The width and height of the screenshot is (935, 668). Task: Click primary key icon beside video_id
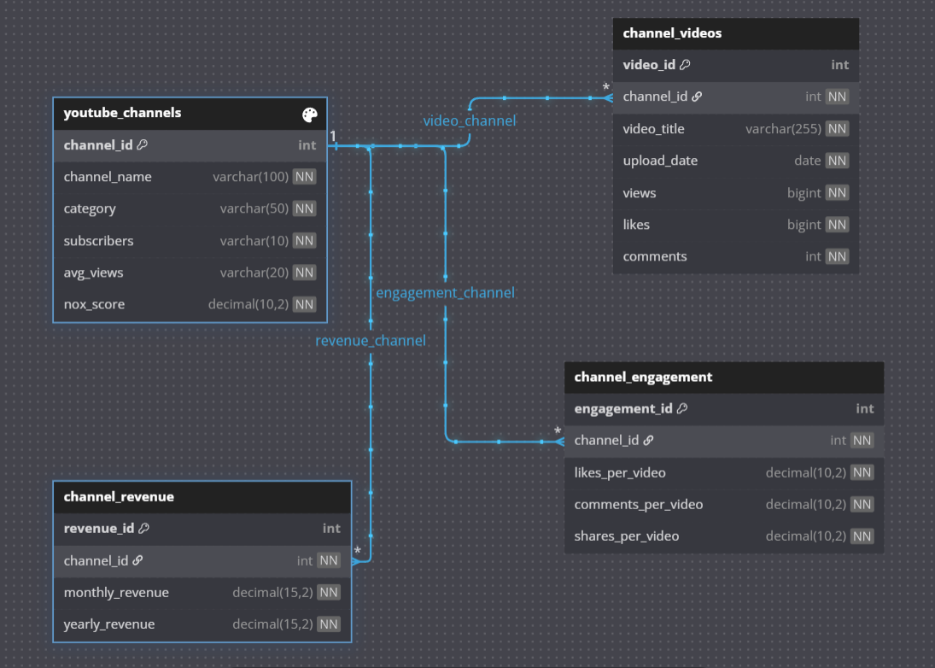[685, 64]
